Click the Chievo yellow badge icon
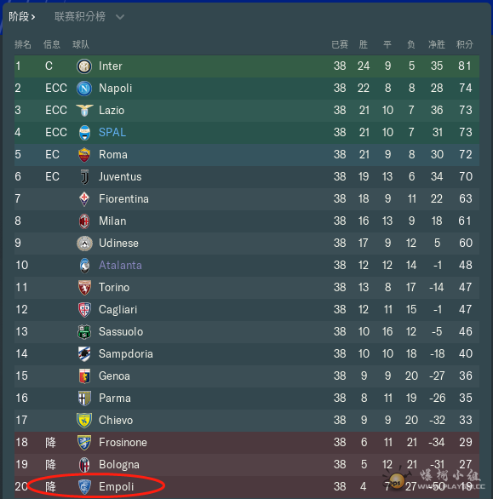Viewport: 493px width, 499px height. [x=84, y=421]
